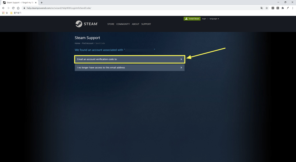Screen dimensions: 296x162
Task: Open Chrome's three-dot menu
Action: point(293,8)
